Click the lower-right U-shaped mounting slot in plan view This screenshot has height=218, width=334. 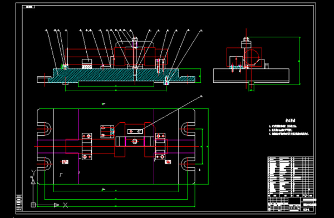coord(188,164)
